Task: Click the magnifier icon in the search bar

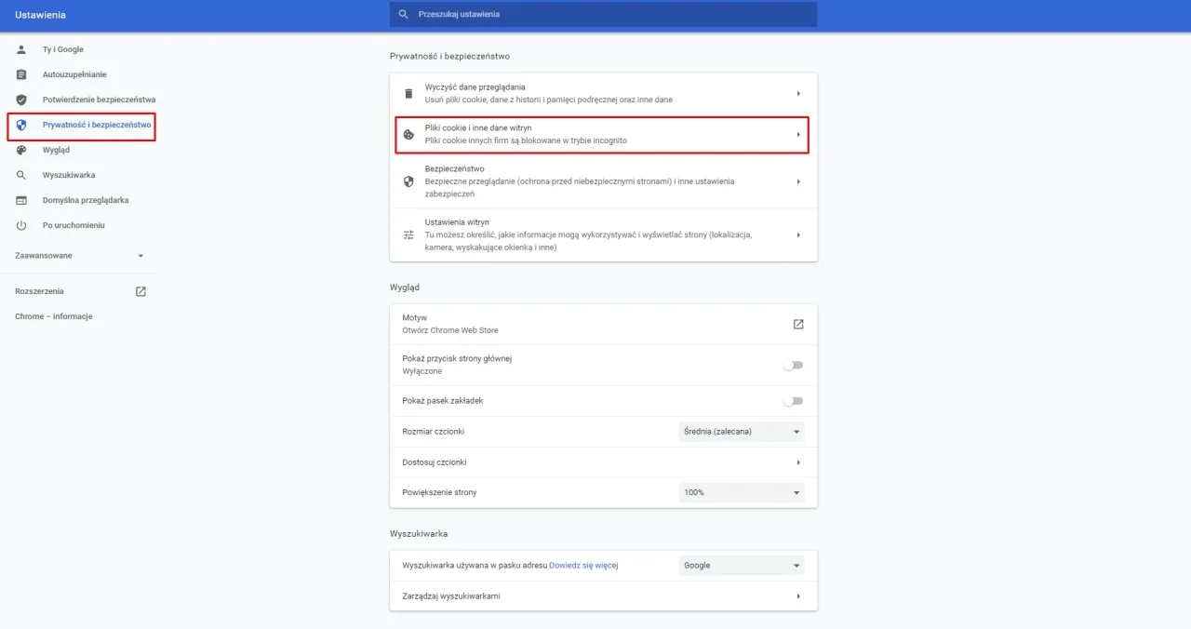Action: [403, 14]
